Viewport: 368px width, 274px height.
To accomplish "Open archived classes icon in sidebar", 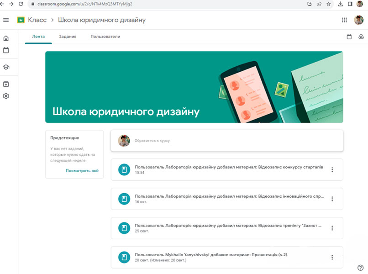I will [x=6, y=84].
